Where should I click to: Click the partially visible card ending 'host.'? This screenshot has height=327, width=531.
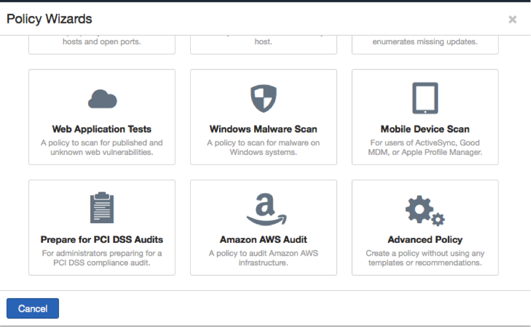[x=263, y=45]
